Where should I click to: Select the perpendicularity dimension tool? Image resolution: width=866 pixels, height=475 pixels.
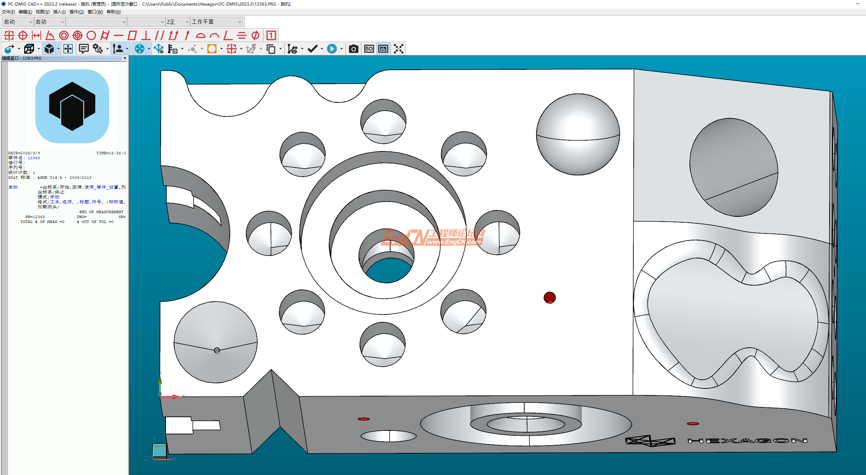point(146,35)
